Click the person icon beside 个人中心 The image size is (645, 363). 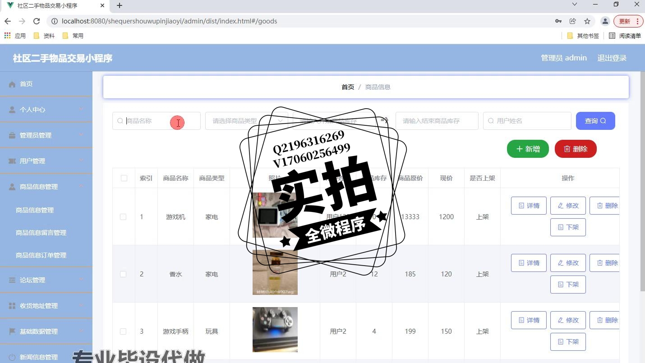[x=12, y=110]
